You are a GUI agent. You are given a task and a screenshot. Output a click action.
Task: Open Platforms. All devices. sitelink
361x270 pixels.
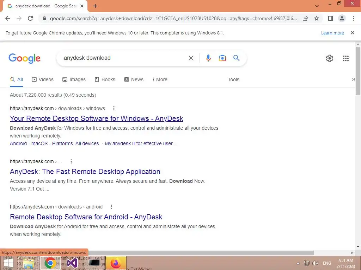tap(76, 143)
